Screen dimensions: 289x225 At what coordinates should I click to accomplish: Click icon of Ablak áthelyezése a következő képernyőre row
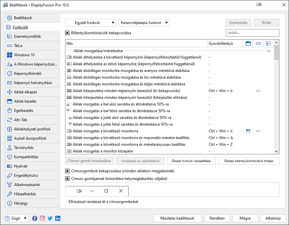point(69,57)
